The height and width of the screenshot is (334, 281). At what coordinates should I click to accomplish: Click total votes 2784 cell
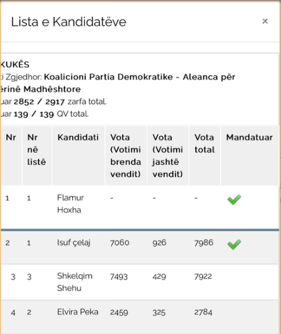[x=203, y=312]
